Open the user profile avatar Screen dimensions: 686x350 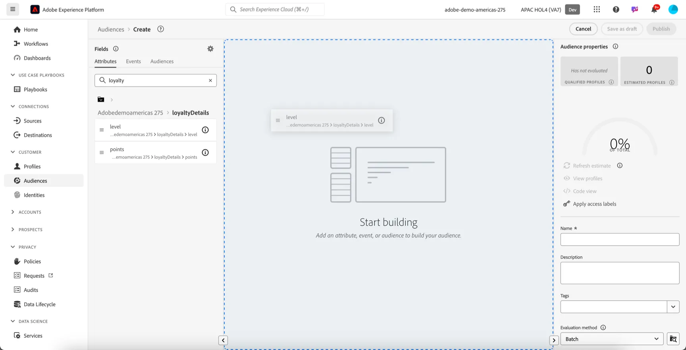[673, 10]
